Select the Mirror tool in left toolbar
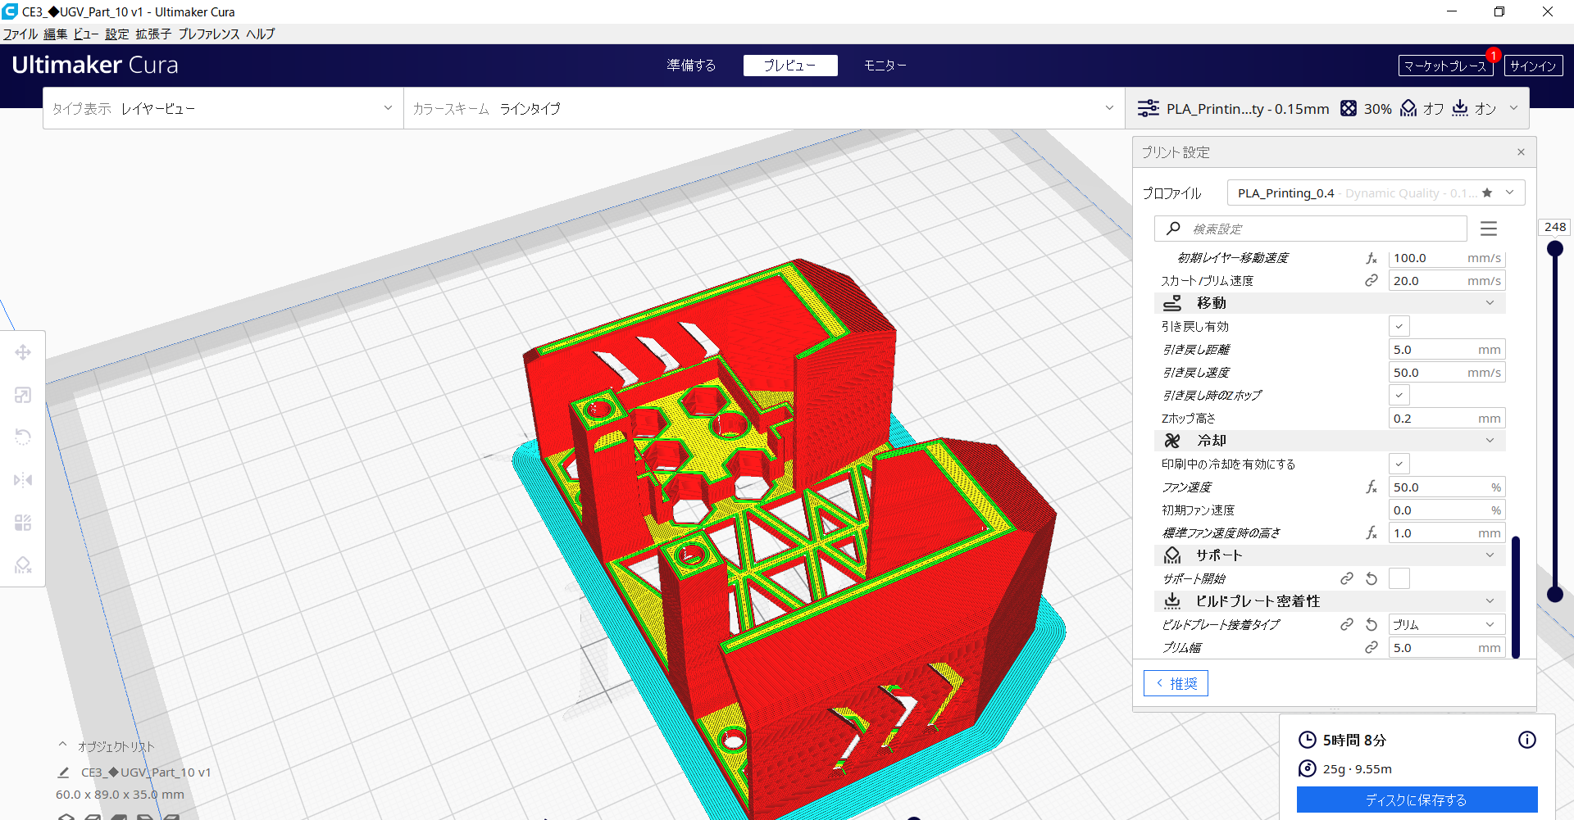 pyautogui.click(x=23, y=480)
